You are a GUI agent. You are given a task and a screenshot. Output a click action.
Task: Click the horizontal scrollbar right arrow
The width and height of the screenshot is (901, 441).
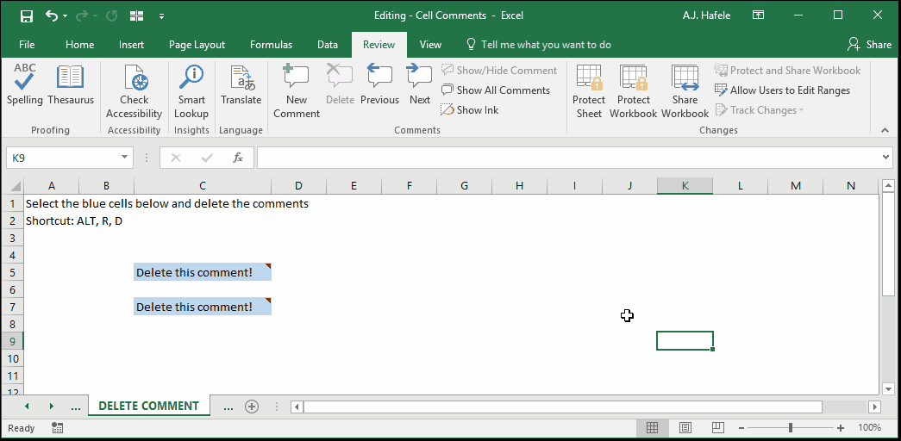(874, 407)
